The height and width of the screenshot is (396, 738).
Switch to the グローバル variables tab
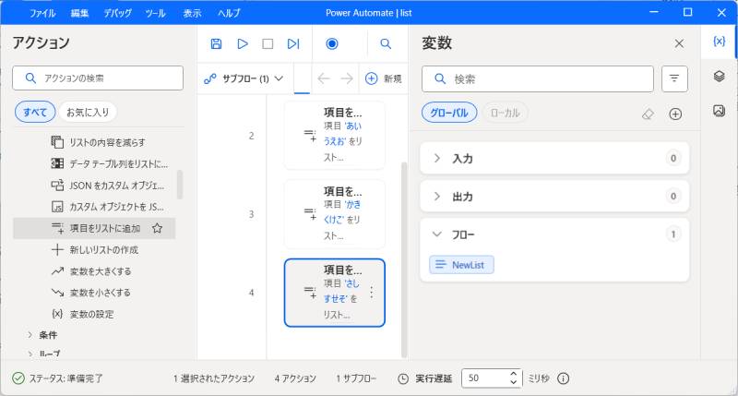tap(449, 113)
